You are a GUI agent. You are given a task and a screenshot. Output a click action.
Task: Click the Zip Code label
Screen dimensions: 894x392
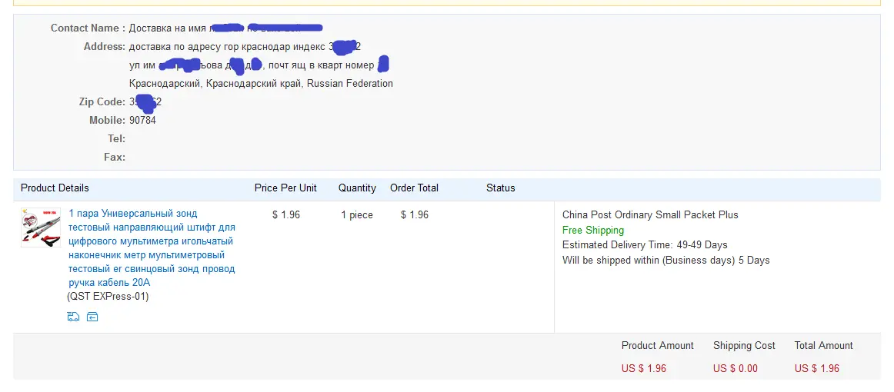click(102, 102)
